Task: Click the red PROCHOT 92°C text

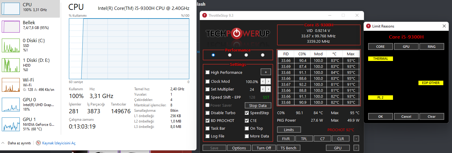Action: (341, 130)
